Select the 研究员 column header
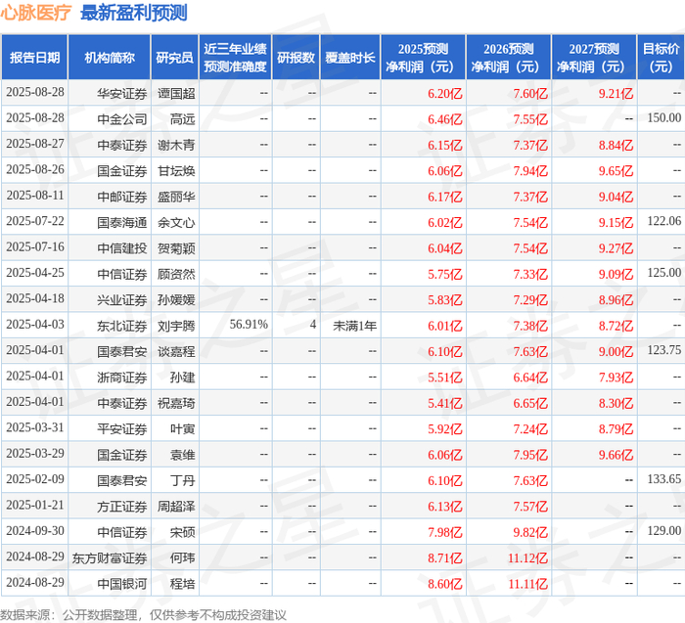Image resolution: width=685 pixels, height=623 pixels. click(x=175, y=58)
